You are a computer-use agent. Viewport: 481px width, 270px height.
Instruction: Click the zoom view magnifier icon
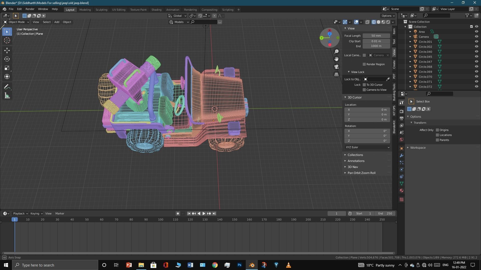click(x=336, y=51)
